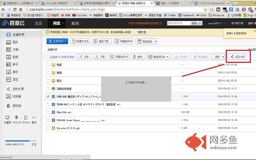Click the 分享 share button
Image resolution: width=256 pixels, height=160 pixels.
84,57
